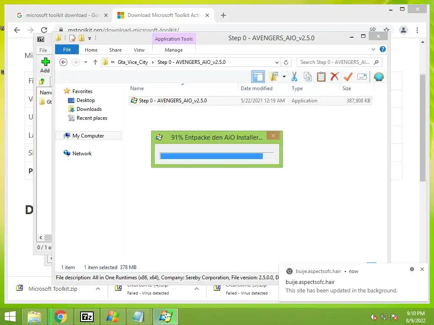Click the Chrome page vertical scrollbar
The image size is (434, 325).
tap(423, 128)
